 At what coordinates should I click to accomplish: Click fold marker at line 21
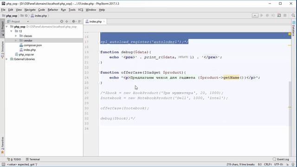tap(98, 62)
